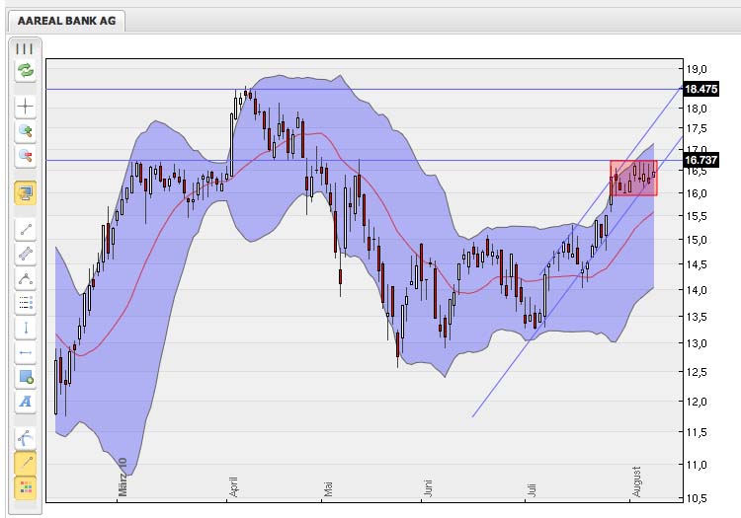741x518 pixels.
Task: Select the add rectangle tool
Action: (x=26, y=377)
